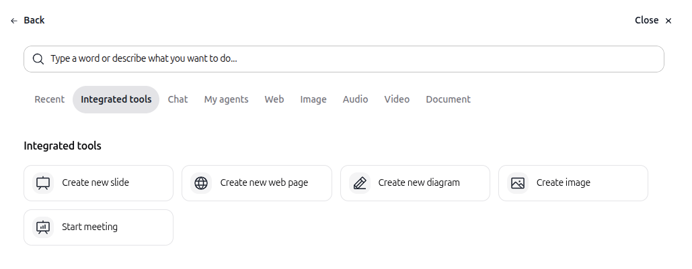Open the Video tab
Screen dimensions: 692x269
(397, 99)
